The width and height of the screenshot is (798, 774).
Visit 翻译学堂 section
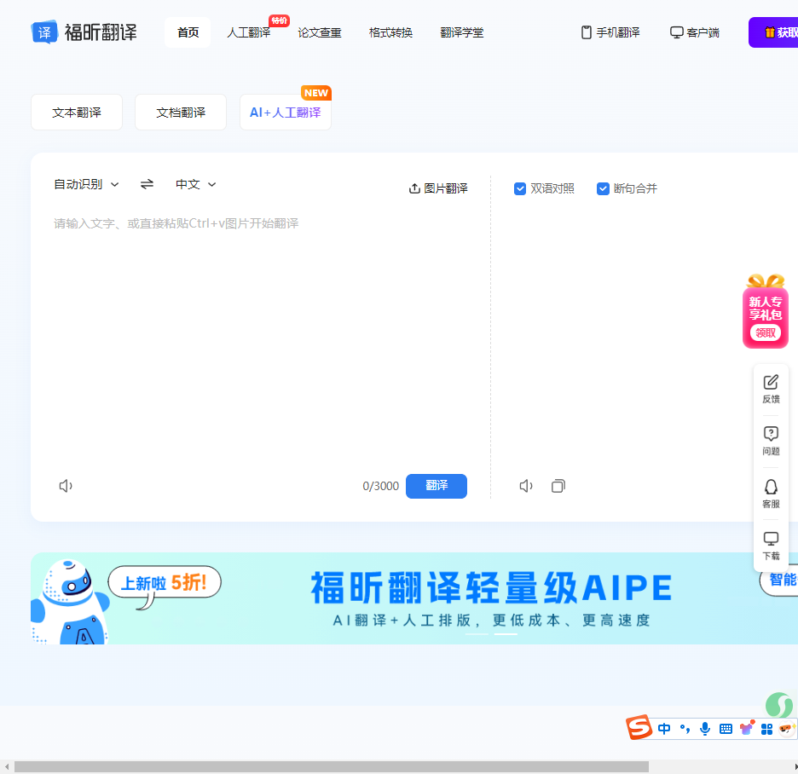461,32
